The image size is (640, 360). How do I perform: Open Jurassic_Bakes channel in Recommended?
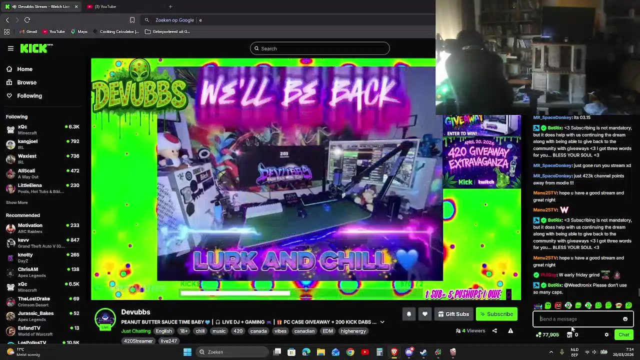[x=43, y=316]
